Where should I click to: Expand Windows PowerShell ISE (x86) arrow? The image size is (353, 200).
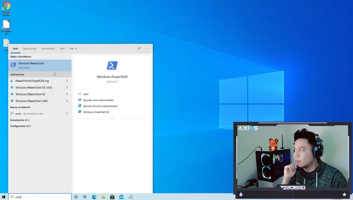(x=67, y=88)
